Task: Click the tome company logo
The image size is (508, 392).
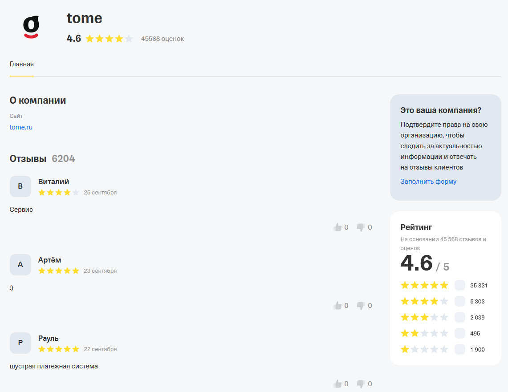Action: tap(31, 27)
